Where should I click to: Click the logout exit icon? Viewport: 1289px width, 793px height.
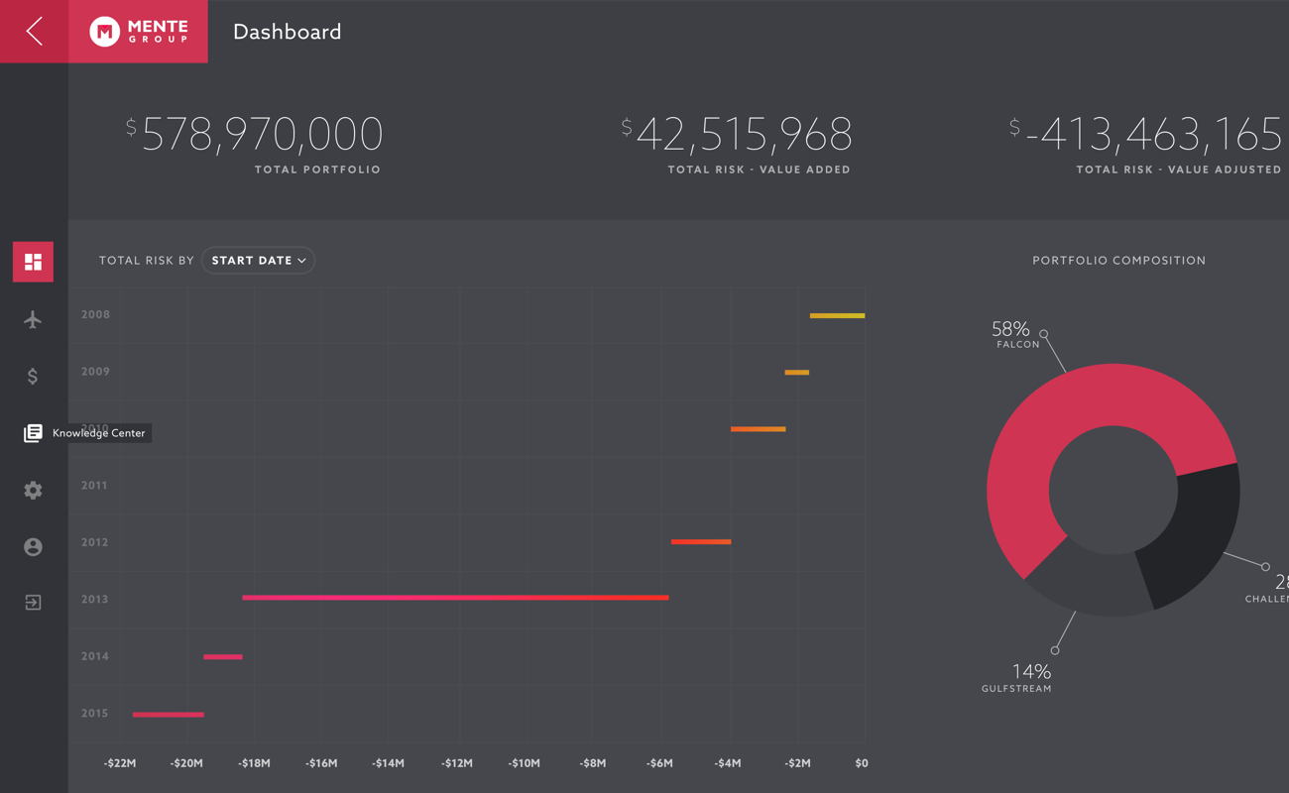tap(33, 603)
